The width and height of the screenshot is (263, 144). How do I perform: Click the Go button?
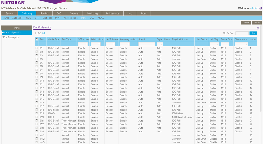click(253, 33)
